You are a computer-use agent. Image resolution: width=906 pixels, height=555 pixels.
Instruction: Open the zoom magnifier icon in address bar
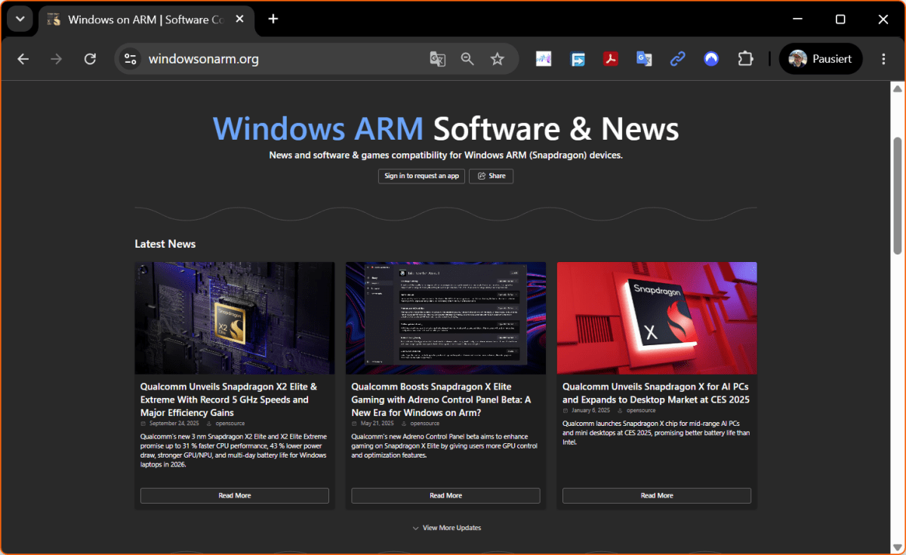(467, 59)
